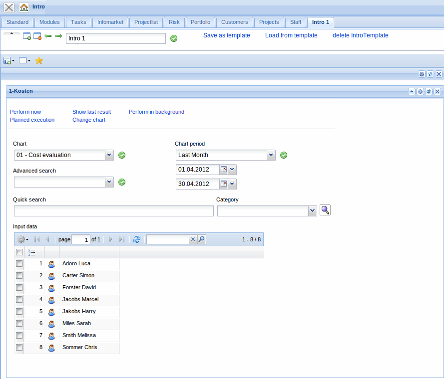Viewport: 444px width, 379px height.
Task: Click the green left arrow icon
Action: pos(48,36)
